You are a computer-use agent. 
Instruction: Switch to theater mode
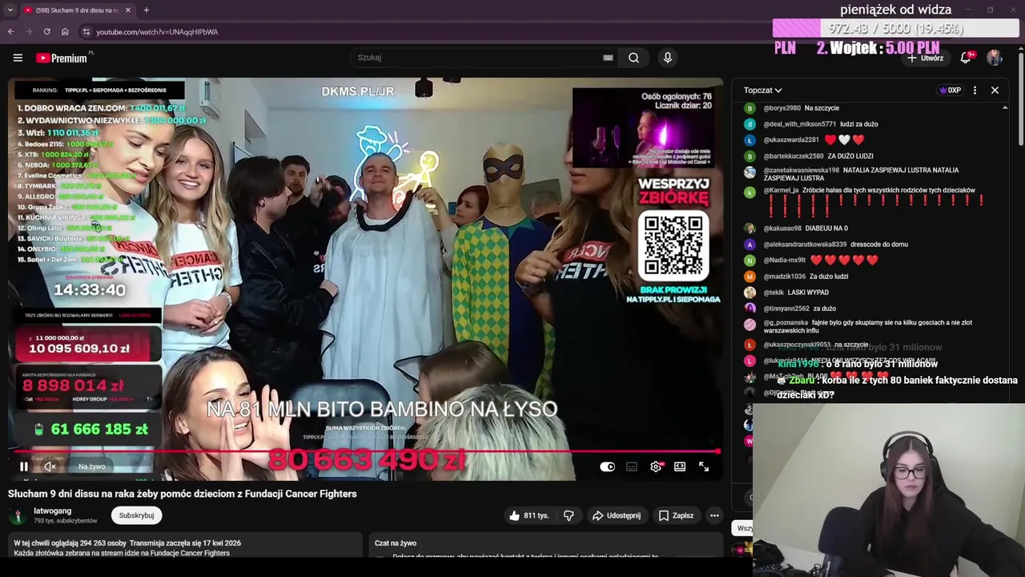[680, 466]
